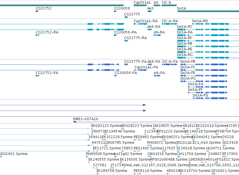Open the EK028223.5prime EST label
The height and width of the screenshot is (175, 239).
[137, 126]
